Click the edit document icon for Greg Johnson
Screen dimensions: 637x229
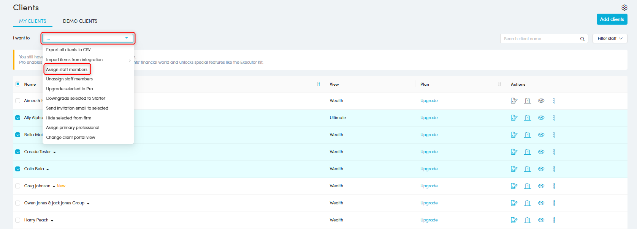coord(514,186)
